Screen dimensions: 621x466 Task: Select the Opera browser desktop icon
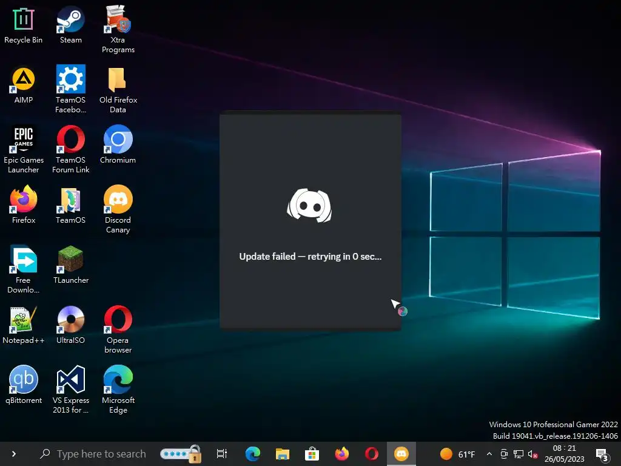click(x=118, y=329)
